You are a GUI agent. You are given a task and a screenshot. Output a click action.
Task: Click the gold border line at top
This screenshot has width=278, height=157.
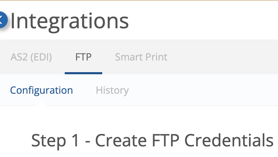[x=139, y=0]
